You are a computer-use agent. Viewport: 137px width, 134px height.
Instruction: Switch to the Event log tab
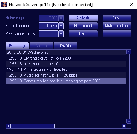[17, 46]
